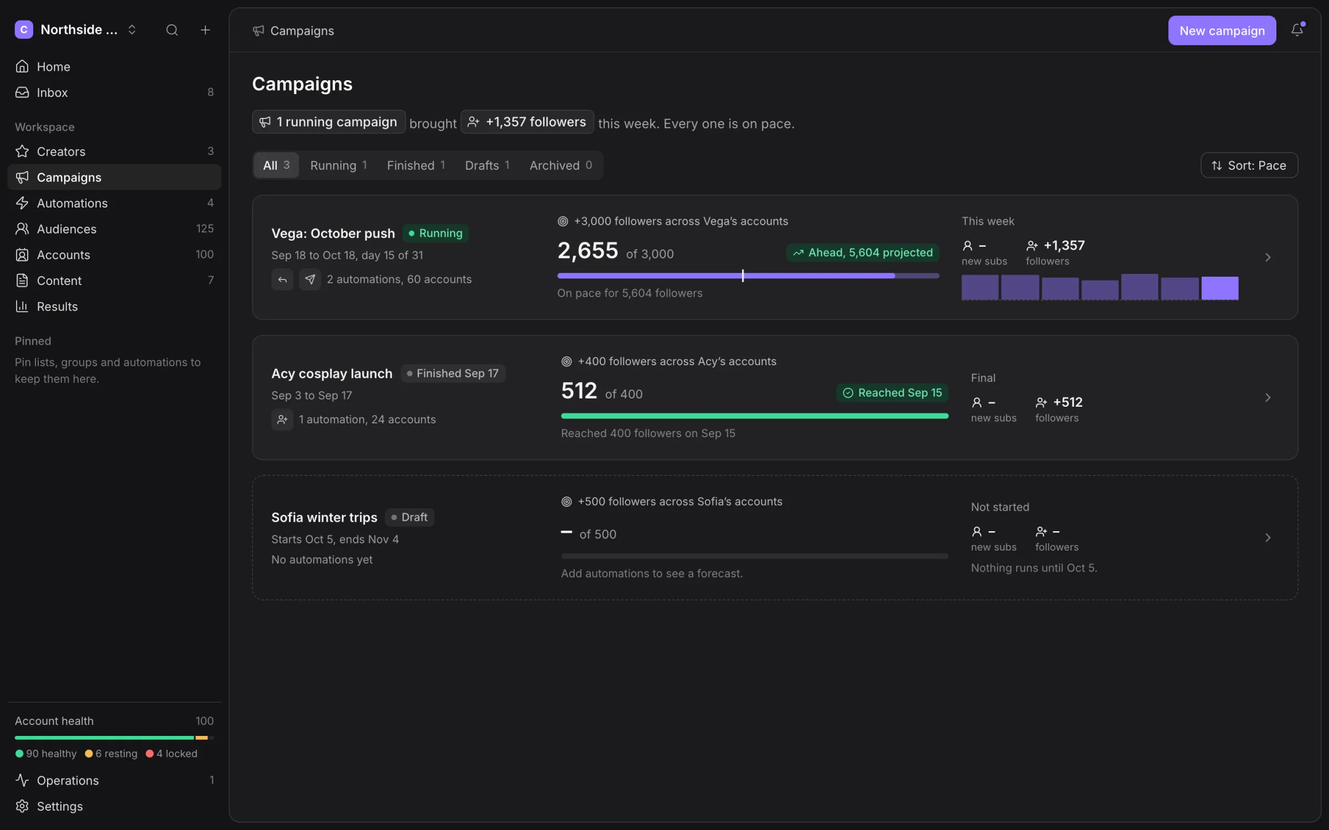Switch to the Archived tab
Screen dimensions: 1329x830
(561, 165)
